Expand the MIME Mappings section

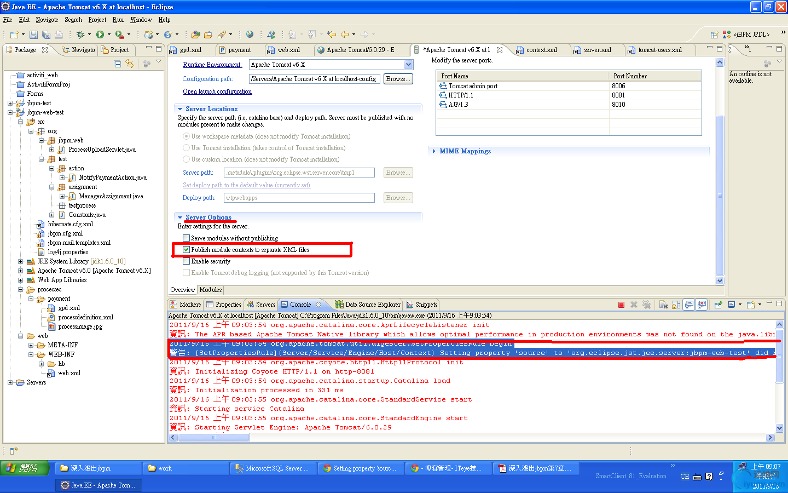click(434, 151)
